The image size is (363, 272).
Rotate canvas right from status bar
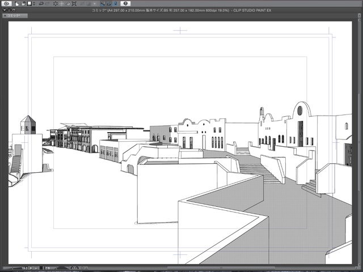coord(77,268)
